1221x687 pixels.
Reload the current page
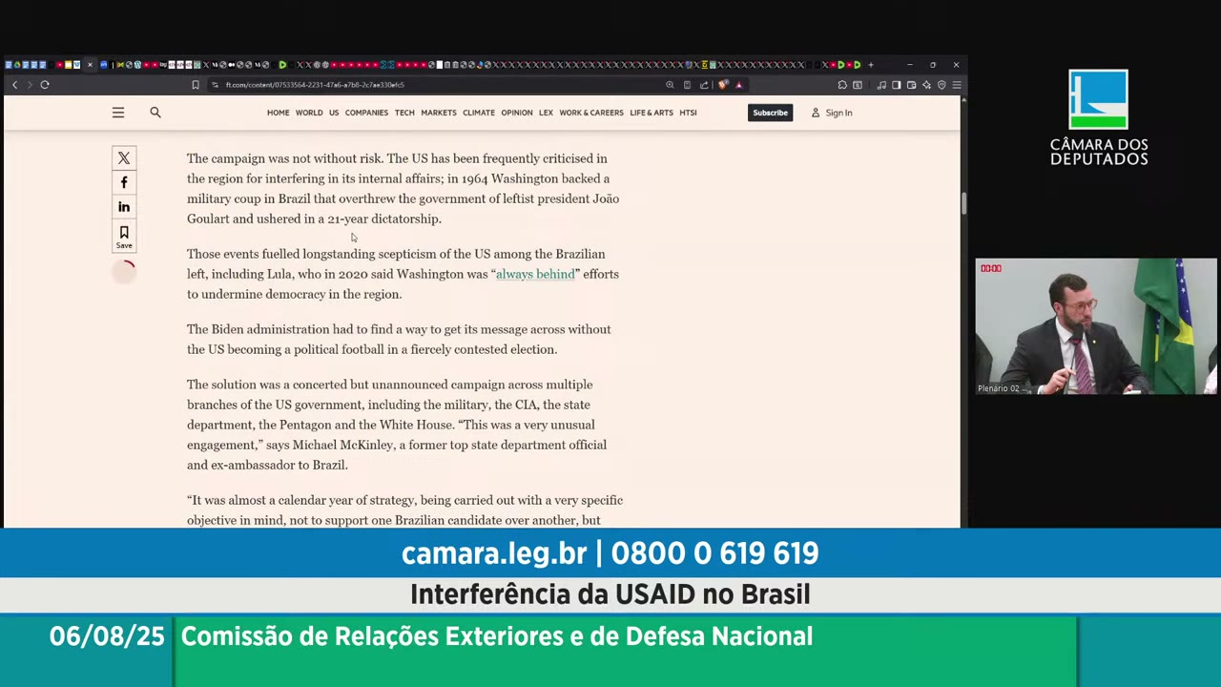click(45, 85)
